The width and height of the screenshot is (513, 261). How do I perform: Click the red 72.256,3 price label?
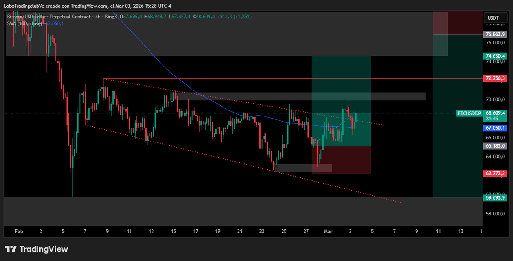click(x=495, y=78)
